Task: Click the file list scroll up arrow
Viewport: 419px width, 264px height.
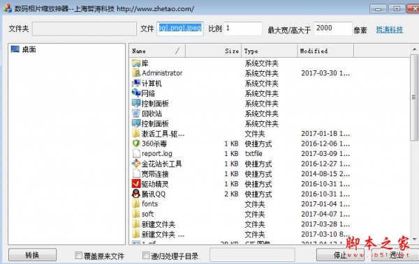Action: tap(414, 49)
